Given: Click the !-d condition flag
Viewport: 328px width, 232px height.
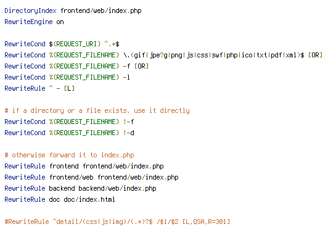Looking at the screenshot, I should (129, 133).
